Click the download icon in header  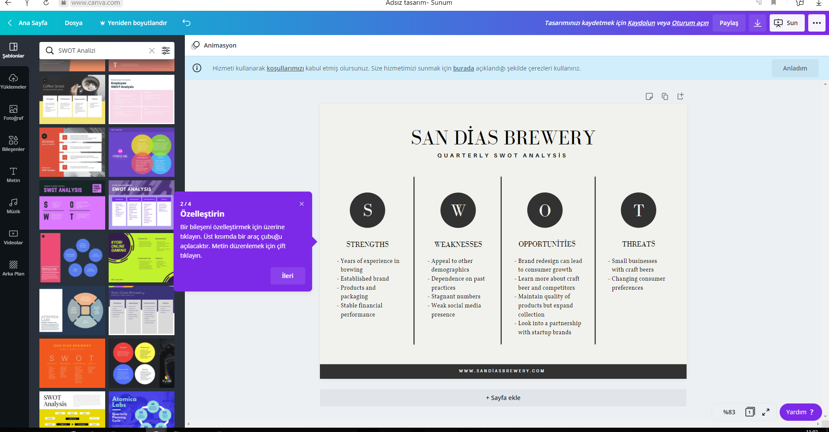pos(758,23)
